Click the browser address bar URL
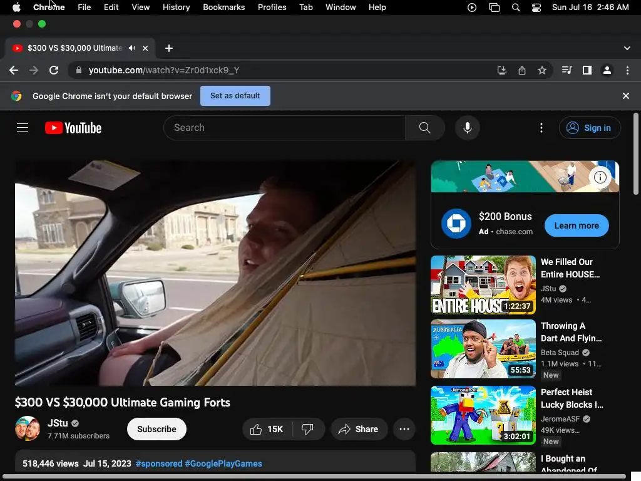 [164, 70]
